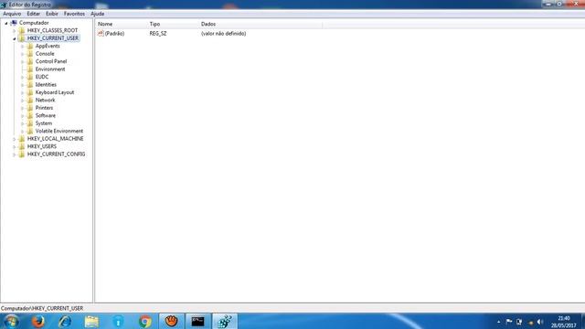Open Internet Explorer from the taskbar
Screen dimensions: 585x329
coord(65,321)
